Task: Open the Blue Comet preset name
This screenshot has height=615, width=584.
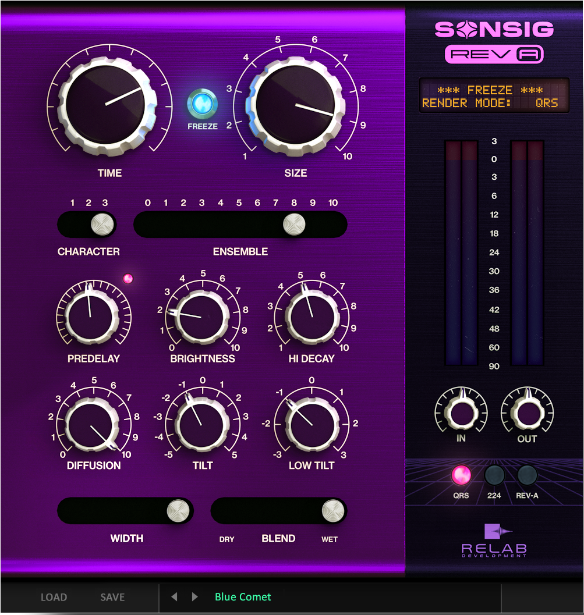Action: [x=243, y=597]
